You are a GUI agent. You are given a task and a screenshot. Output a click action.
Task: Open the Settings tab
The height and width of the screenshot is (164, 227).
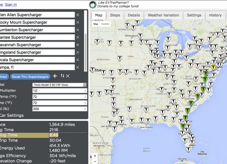point(194,15)
